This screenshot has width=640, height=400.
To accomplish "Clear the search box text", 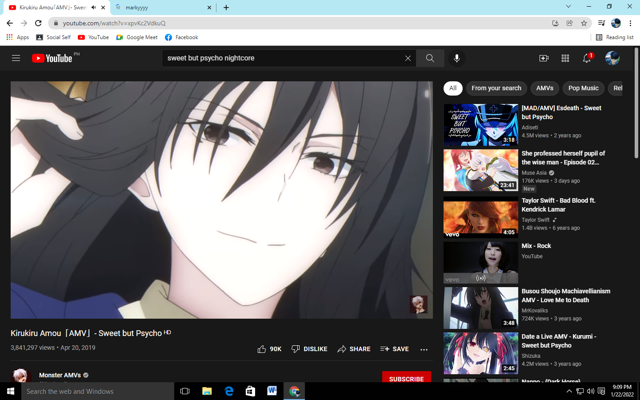I will point(408,58).
